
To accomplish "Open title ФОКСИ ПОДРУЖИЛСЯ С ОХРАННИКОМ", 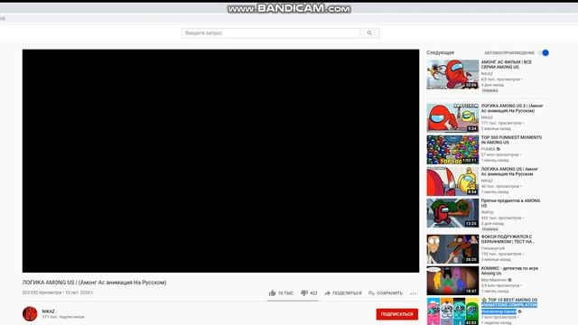I will (508, 239).
